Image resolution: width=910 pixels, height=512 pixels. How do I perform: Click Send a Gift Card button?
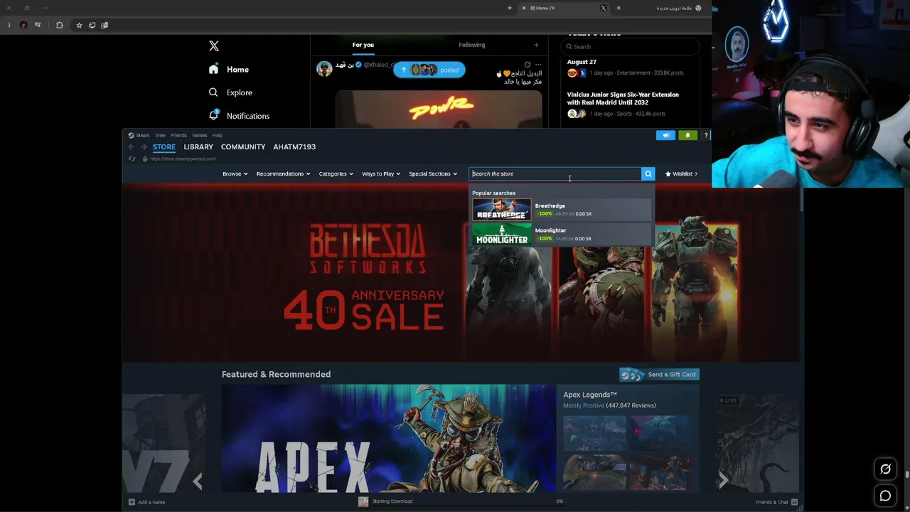(659, 374)
